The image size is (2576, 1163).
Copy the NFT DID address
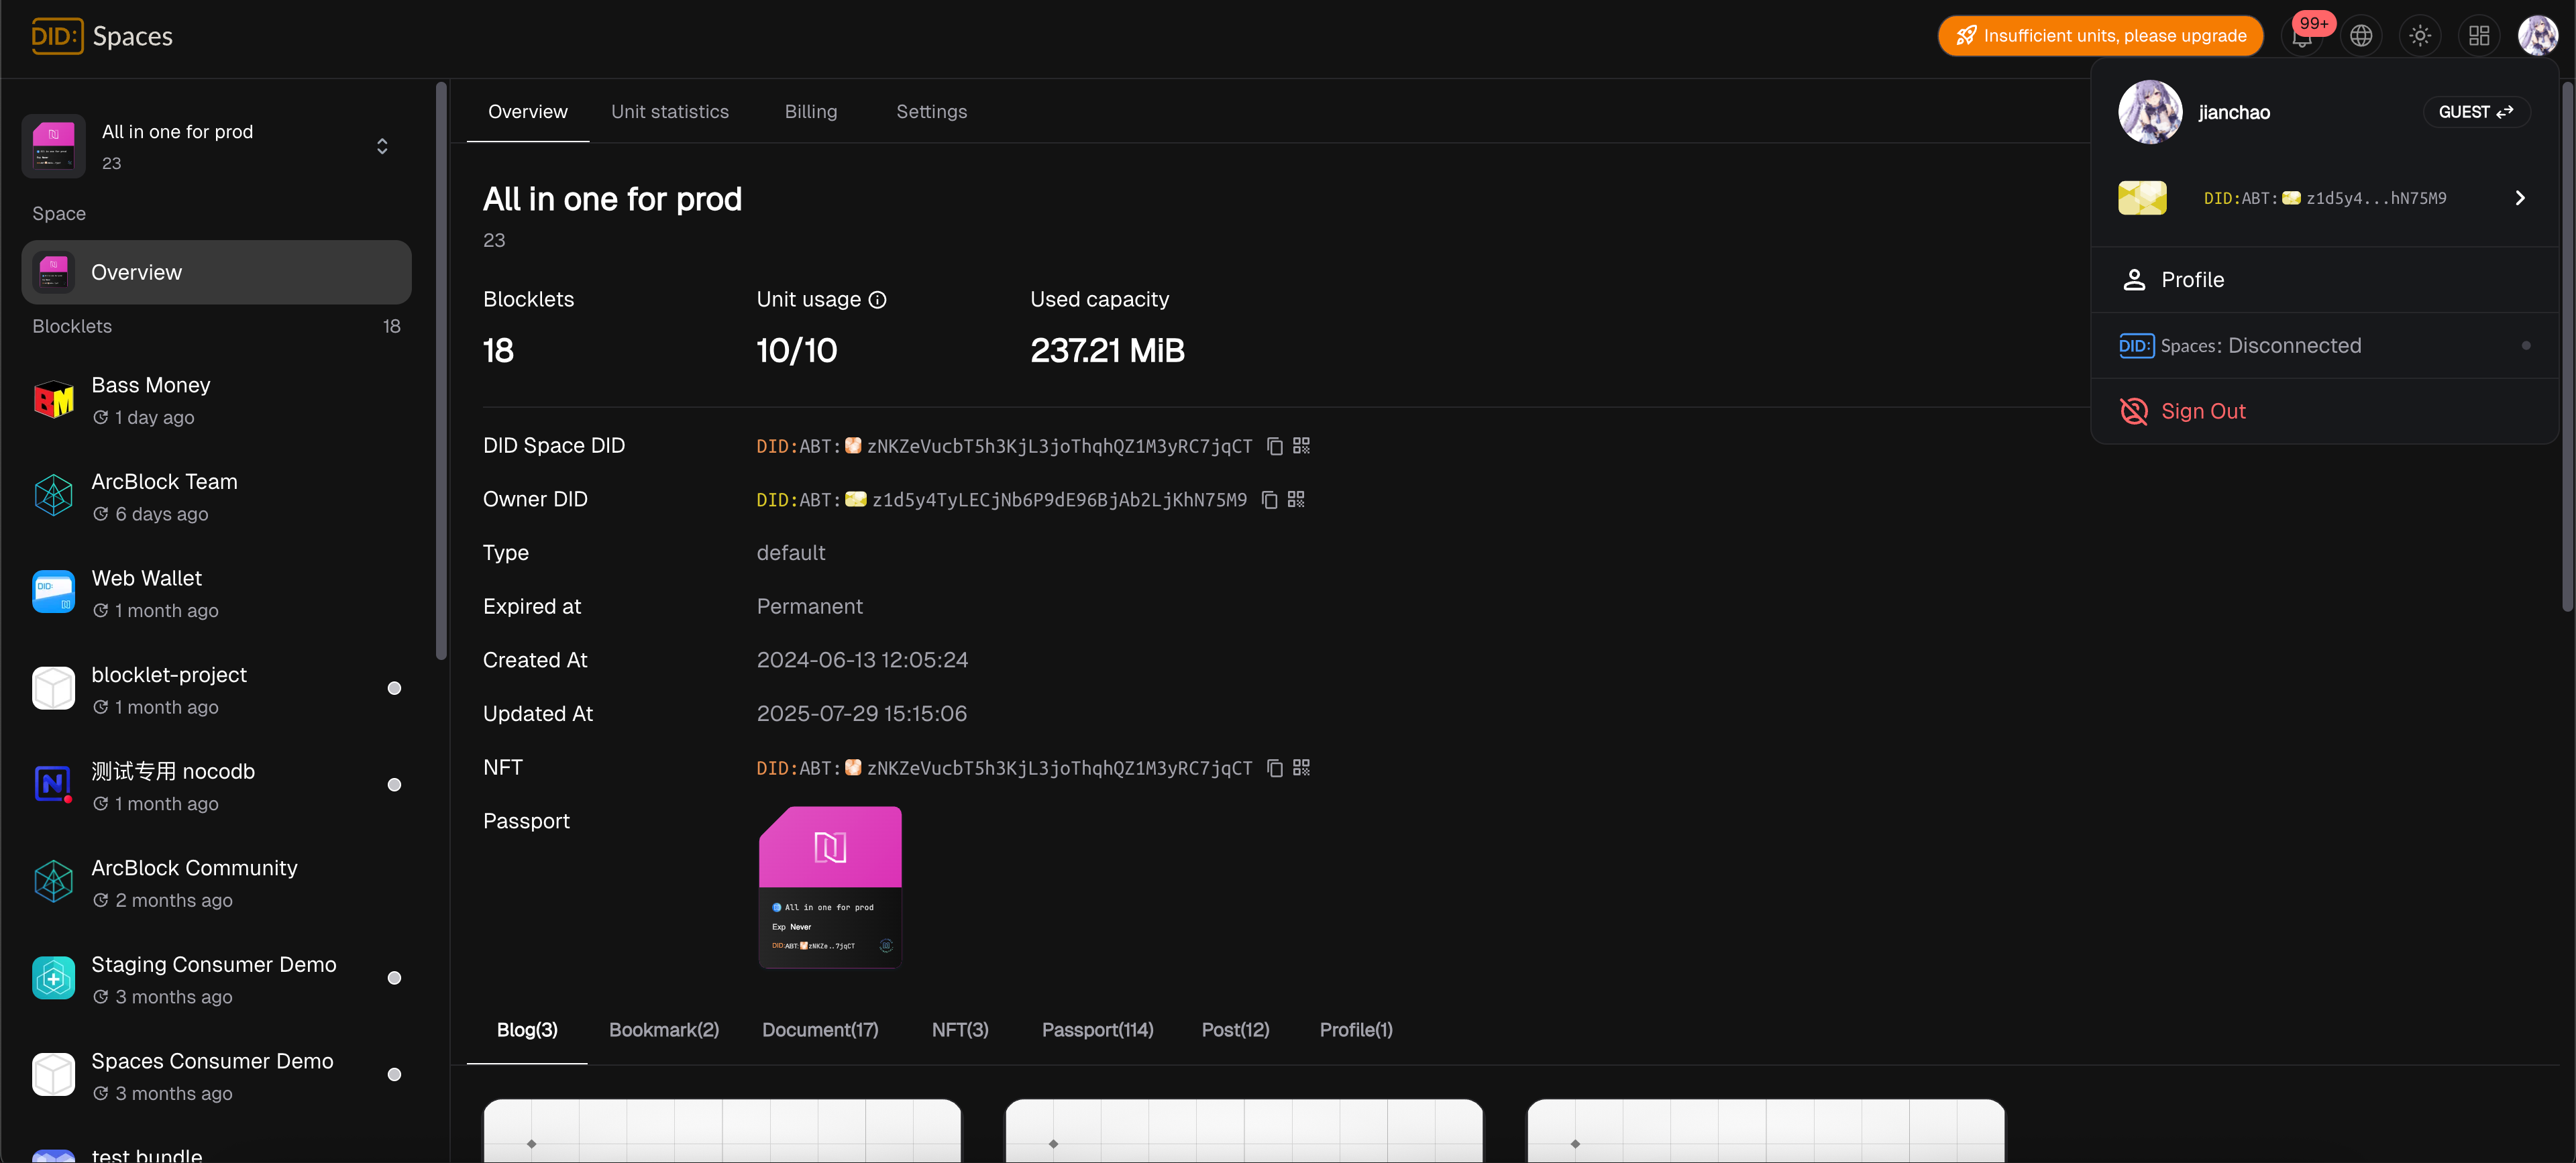tap(1274, 768)
